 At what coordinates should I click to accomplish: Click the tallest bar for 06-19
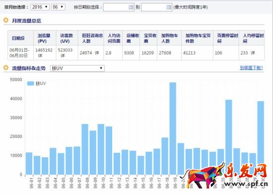click(x=173, y=129)
